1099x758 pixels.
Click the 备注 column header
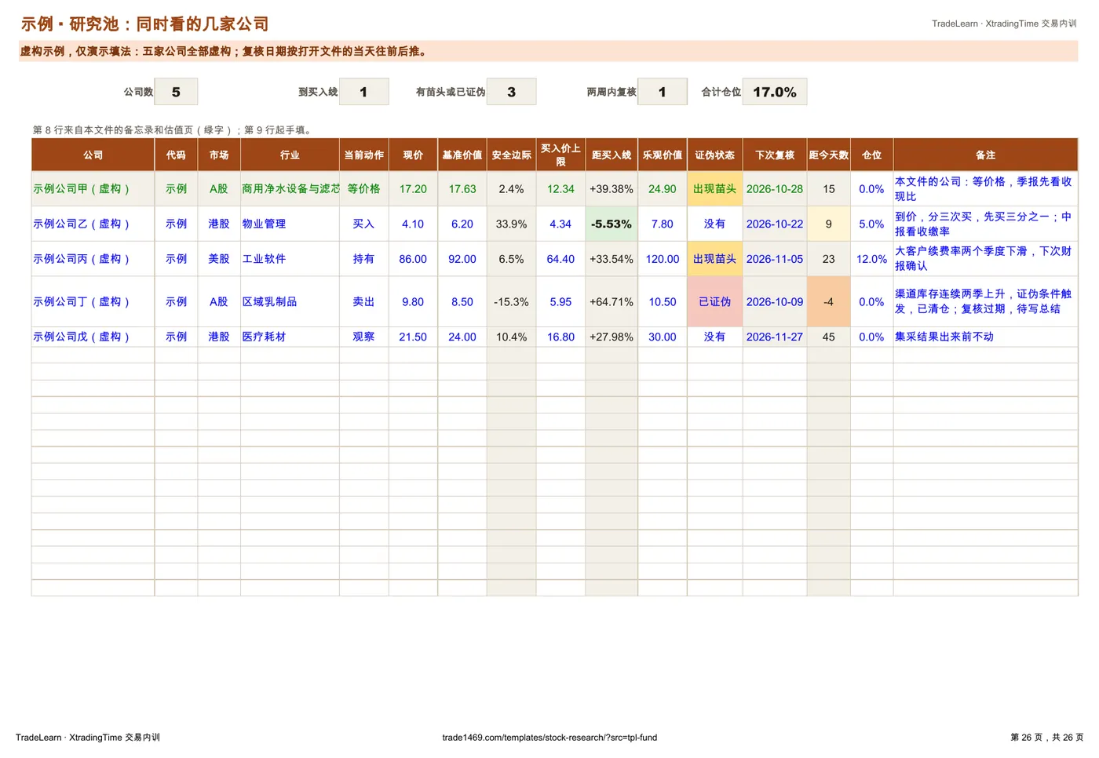click(985, 155)
